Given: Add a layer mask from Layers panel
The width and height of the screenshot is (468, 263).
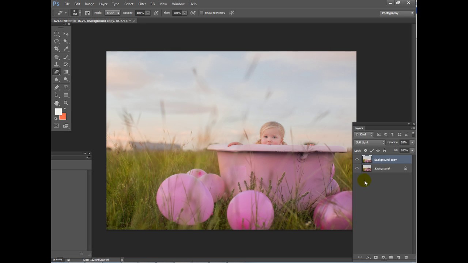Looking at the screenshot, I should pyautogui.click(x=375, y=258).
